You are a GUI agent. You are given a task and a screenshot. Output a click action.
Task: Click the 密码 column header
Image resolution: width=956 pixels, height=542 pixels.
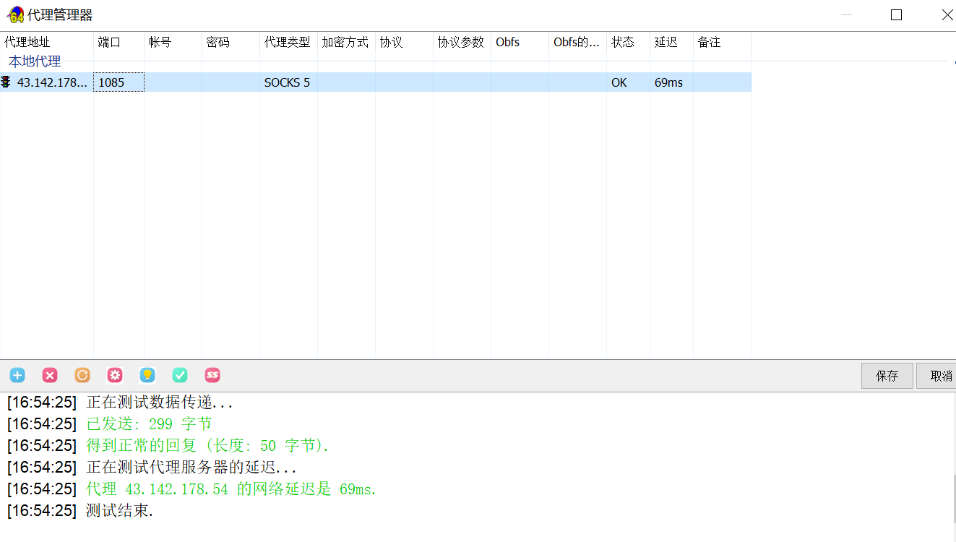[231, 42]
